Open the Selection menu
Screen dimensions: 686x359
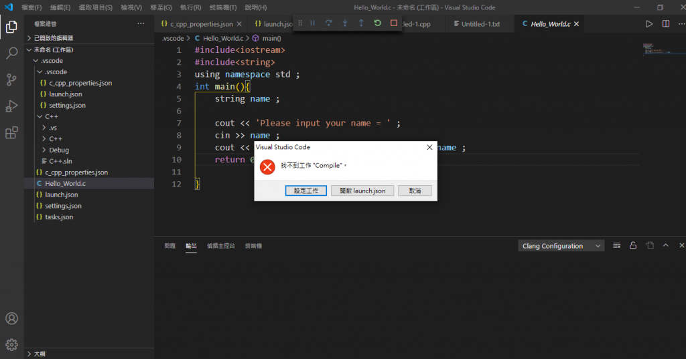point(95,7)
